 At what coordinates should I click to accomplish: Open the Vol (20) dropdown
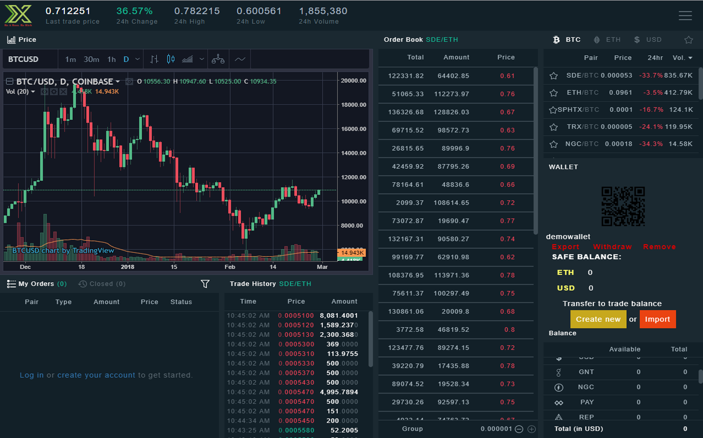pos(33,92)
